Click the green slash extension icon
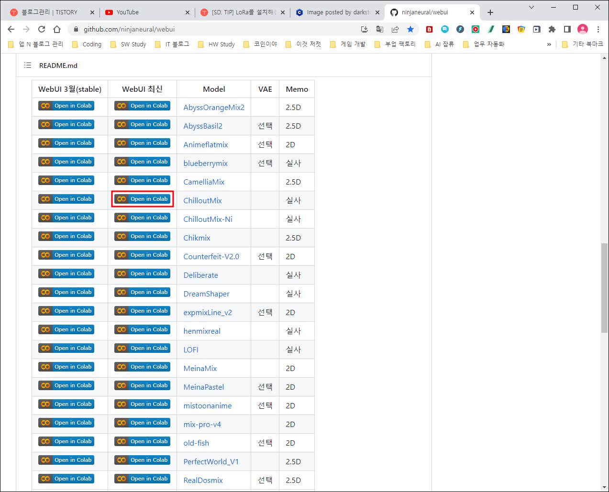The height and width of the screenshot is (492, 609). (x=491, y=29)
